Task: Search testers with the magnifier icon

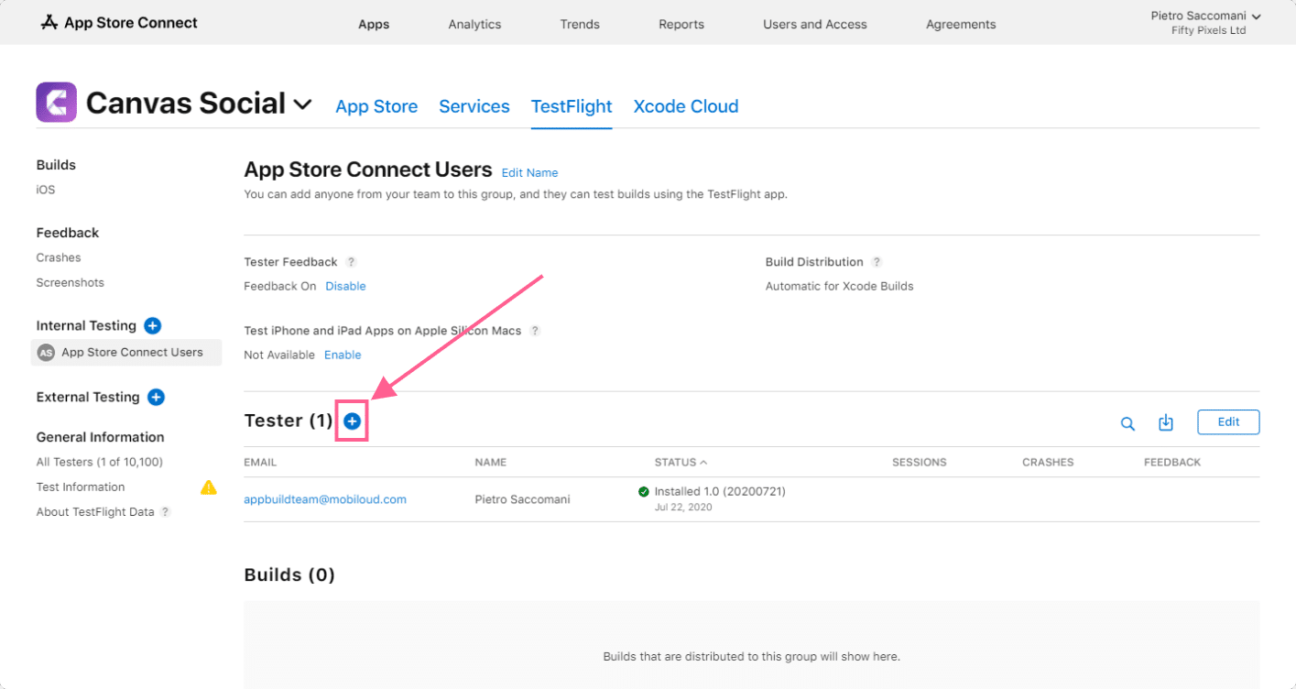Action: 1128,423
